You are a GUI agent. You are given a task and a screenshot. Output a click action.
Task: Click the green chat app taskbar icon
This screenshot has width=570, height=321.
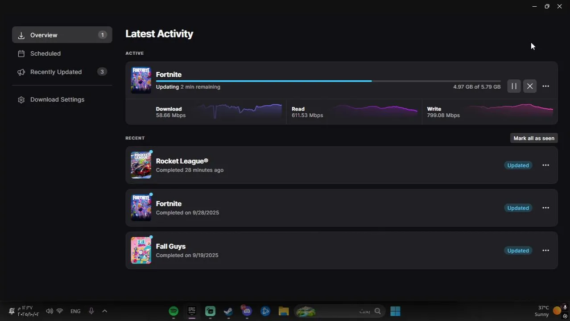(x=210, y=311)
